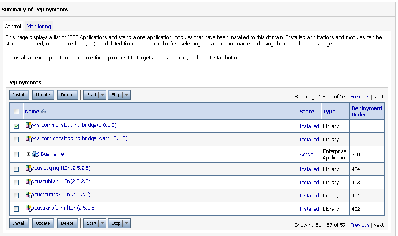Click library icon beside xbustransform-l10n

[x=29, y=208]
